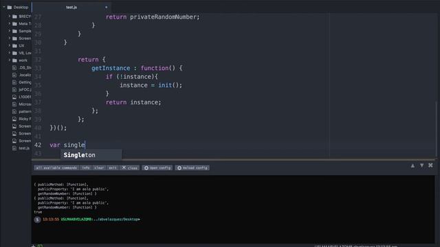Expand the $RECY folder chevron

point(9,16)
